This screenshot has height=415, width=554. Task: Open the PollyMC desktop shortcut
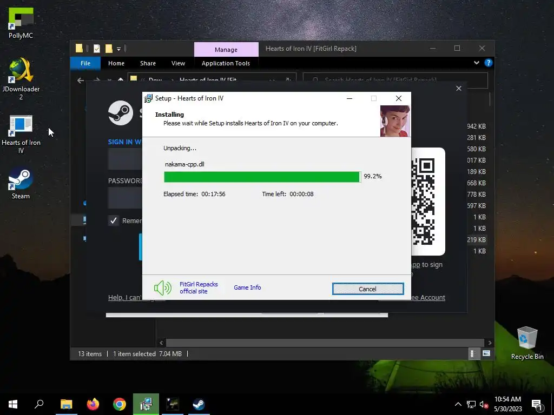pyautogui.click(x=21, y=23)
